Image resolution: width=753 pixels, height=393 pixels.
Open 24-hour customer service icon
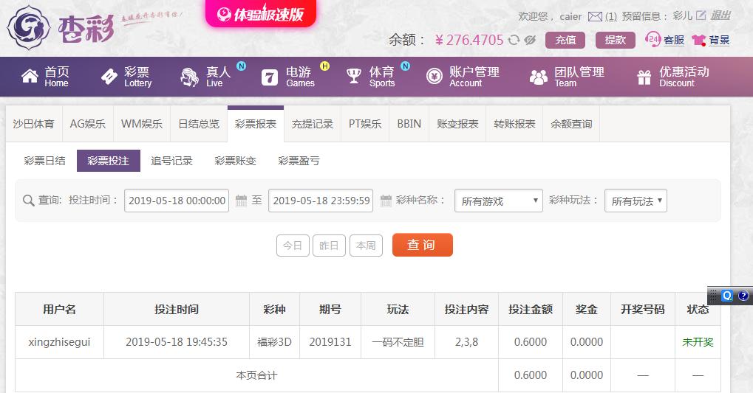click(653, 39)
